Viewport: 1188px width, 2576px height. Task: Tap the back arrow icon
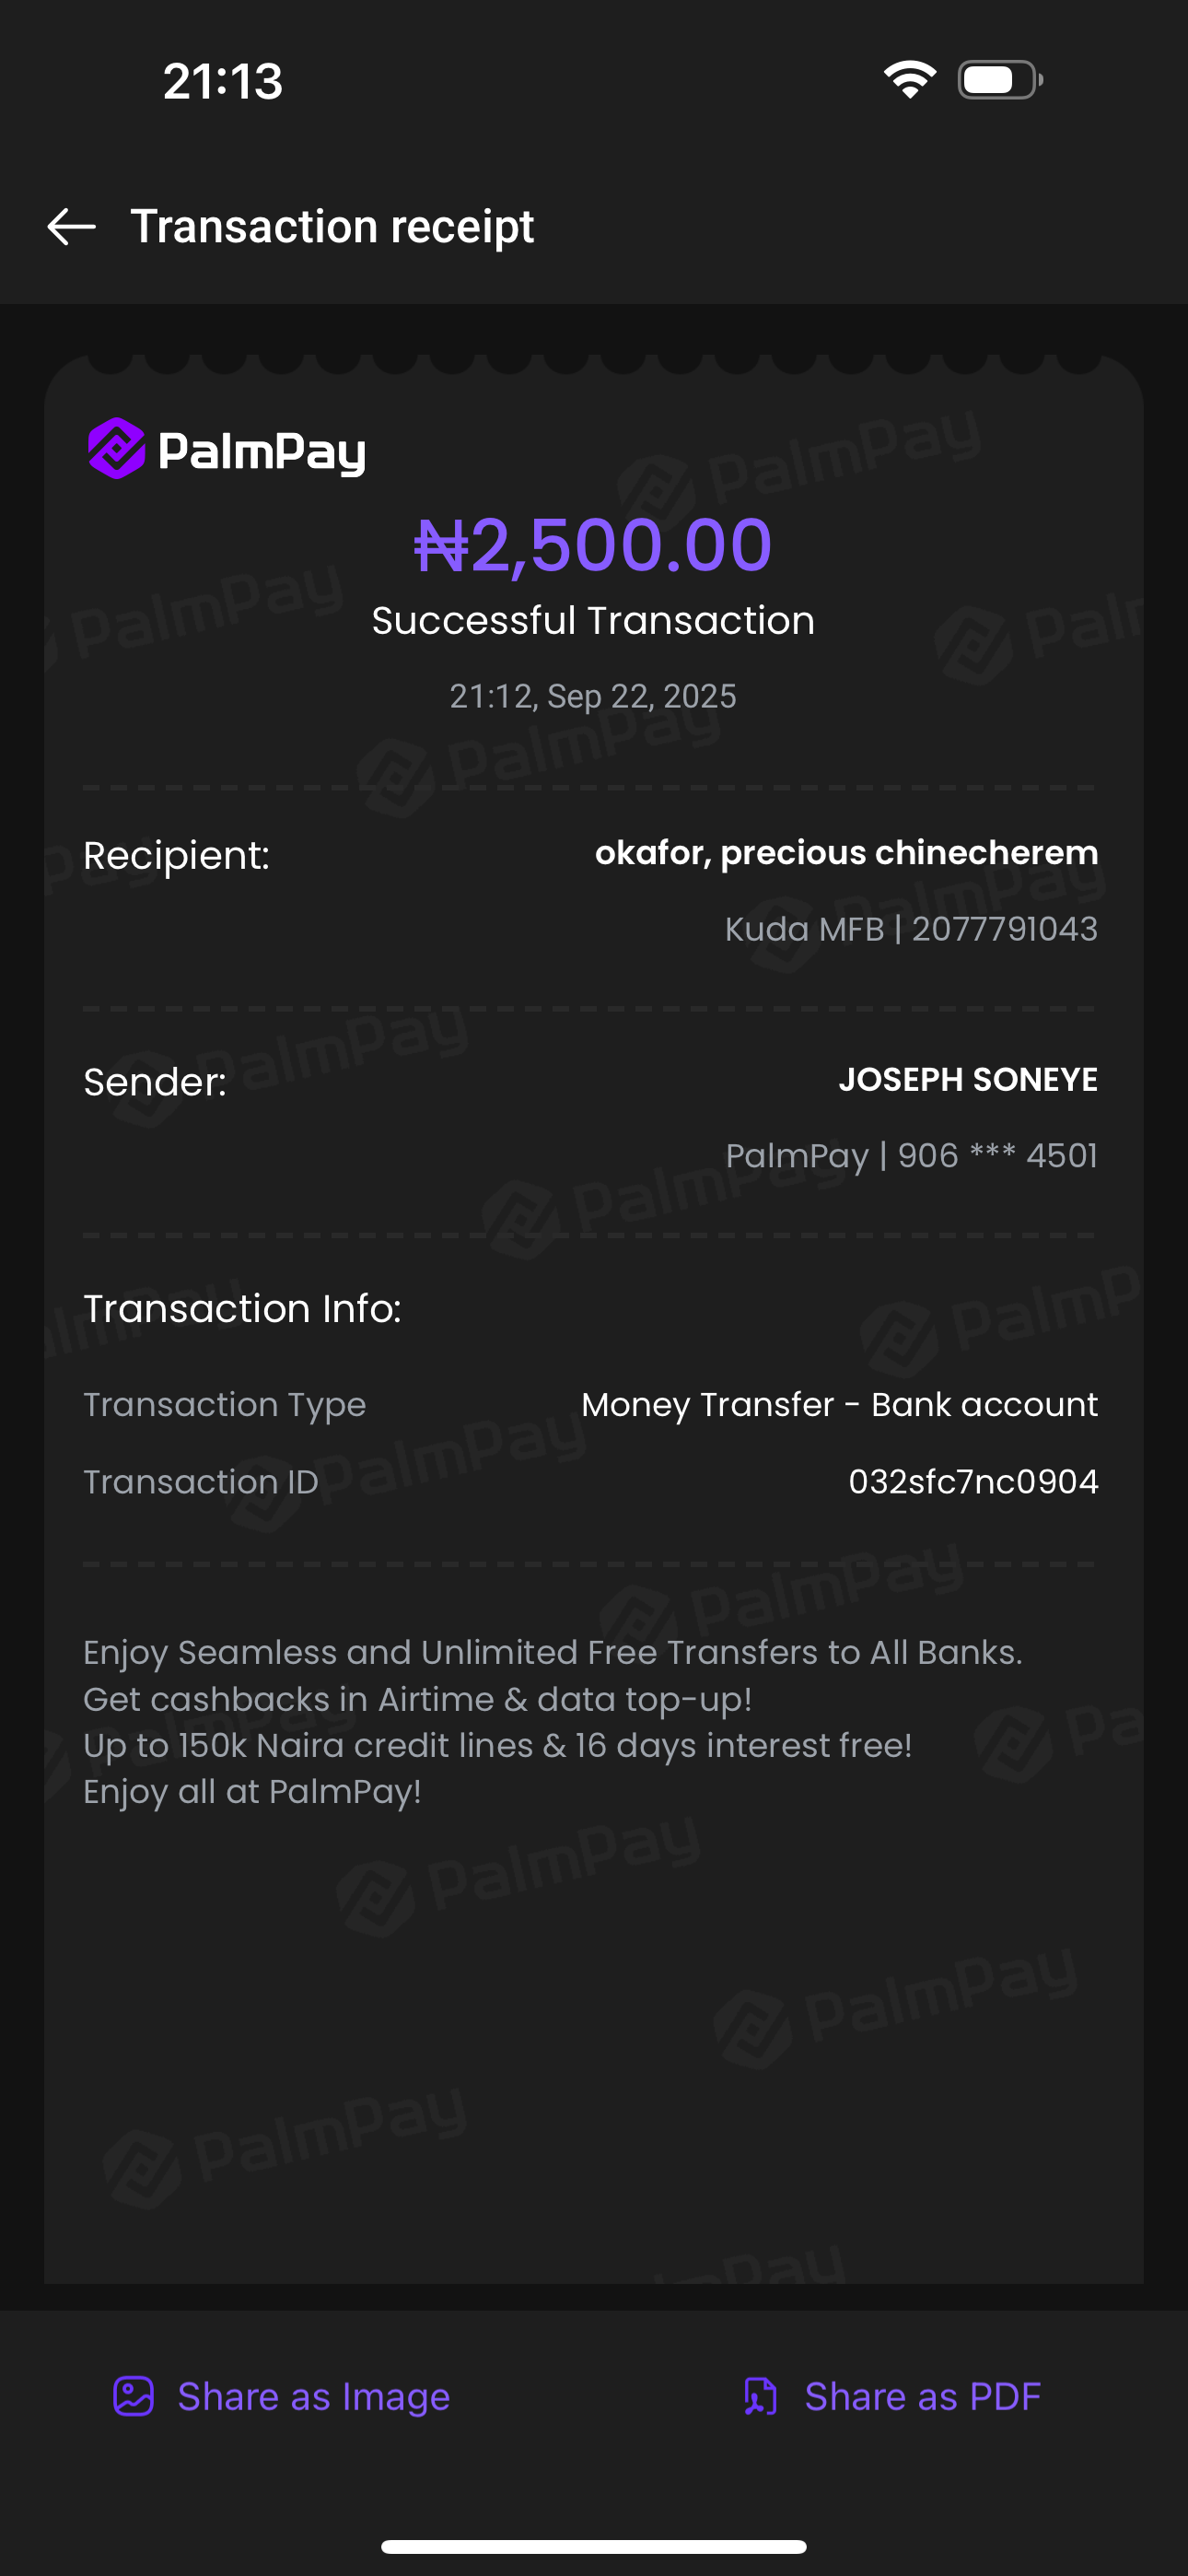tap(72, 227)
